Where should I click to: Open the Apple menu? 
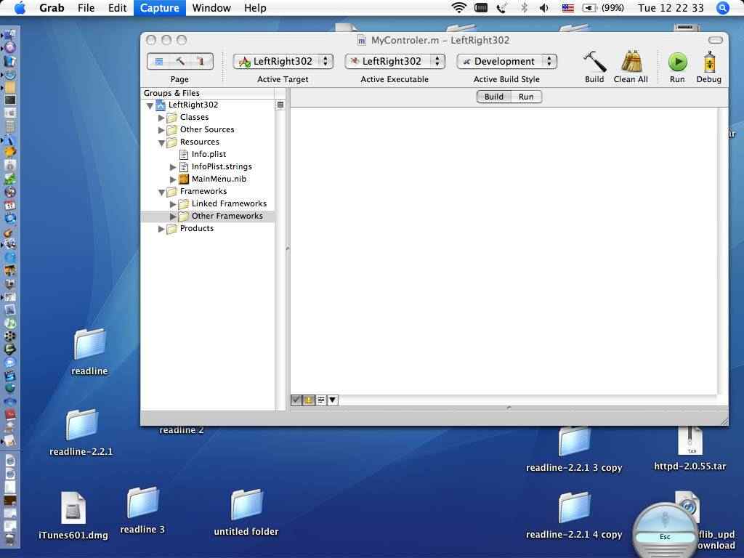click(x=20, y=7)
